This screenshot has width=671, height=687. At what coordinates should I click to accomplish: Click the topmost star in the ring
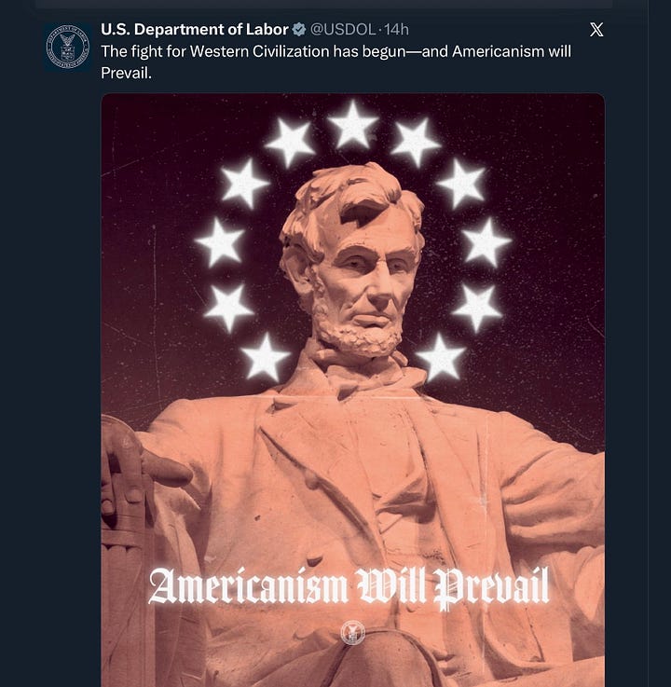point(352,124)
